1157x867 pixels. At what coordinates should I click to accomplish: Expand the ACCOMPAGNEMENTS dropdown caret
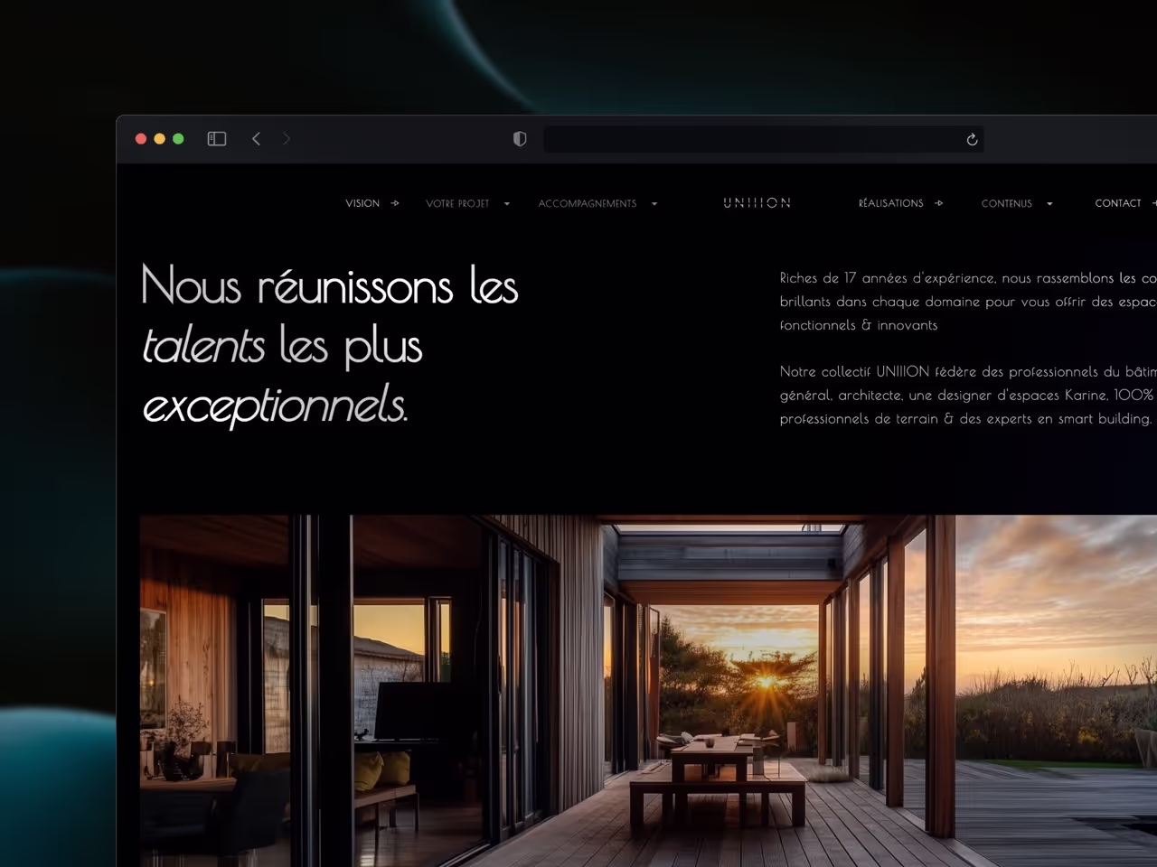click(x=654, y=204)
